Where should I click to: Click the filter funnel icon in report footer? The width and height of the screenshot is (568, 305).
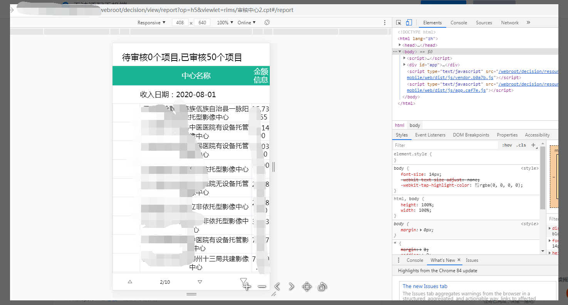(244, 281)
